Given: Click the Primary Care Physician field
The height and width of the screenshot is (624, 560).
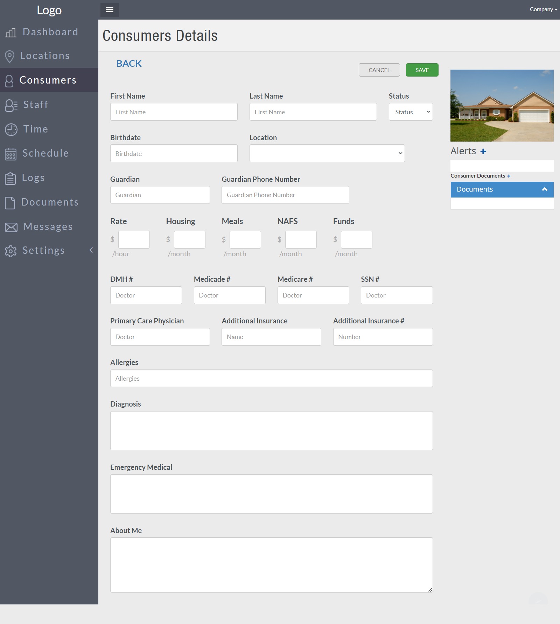Looking at the screenshot, I should pos(160,337).
